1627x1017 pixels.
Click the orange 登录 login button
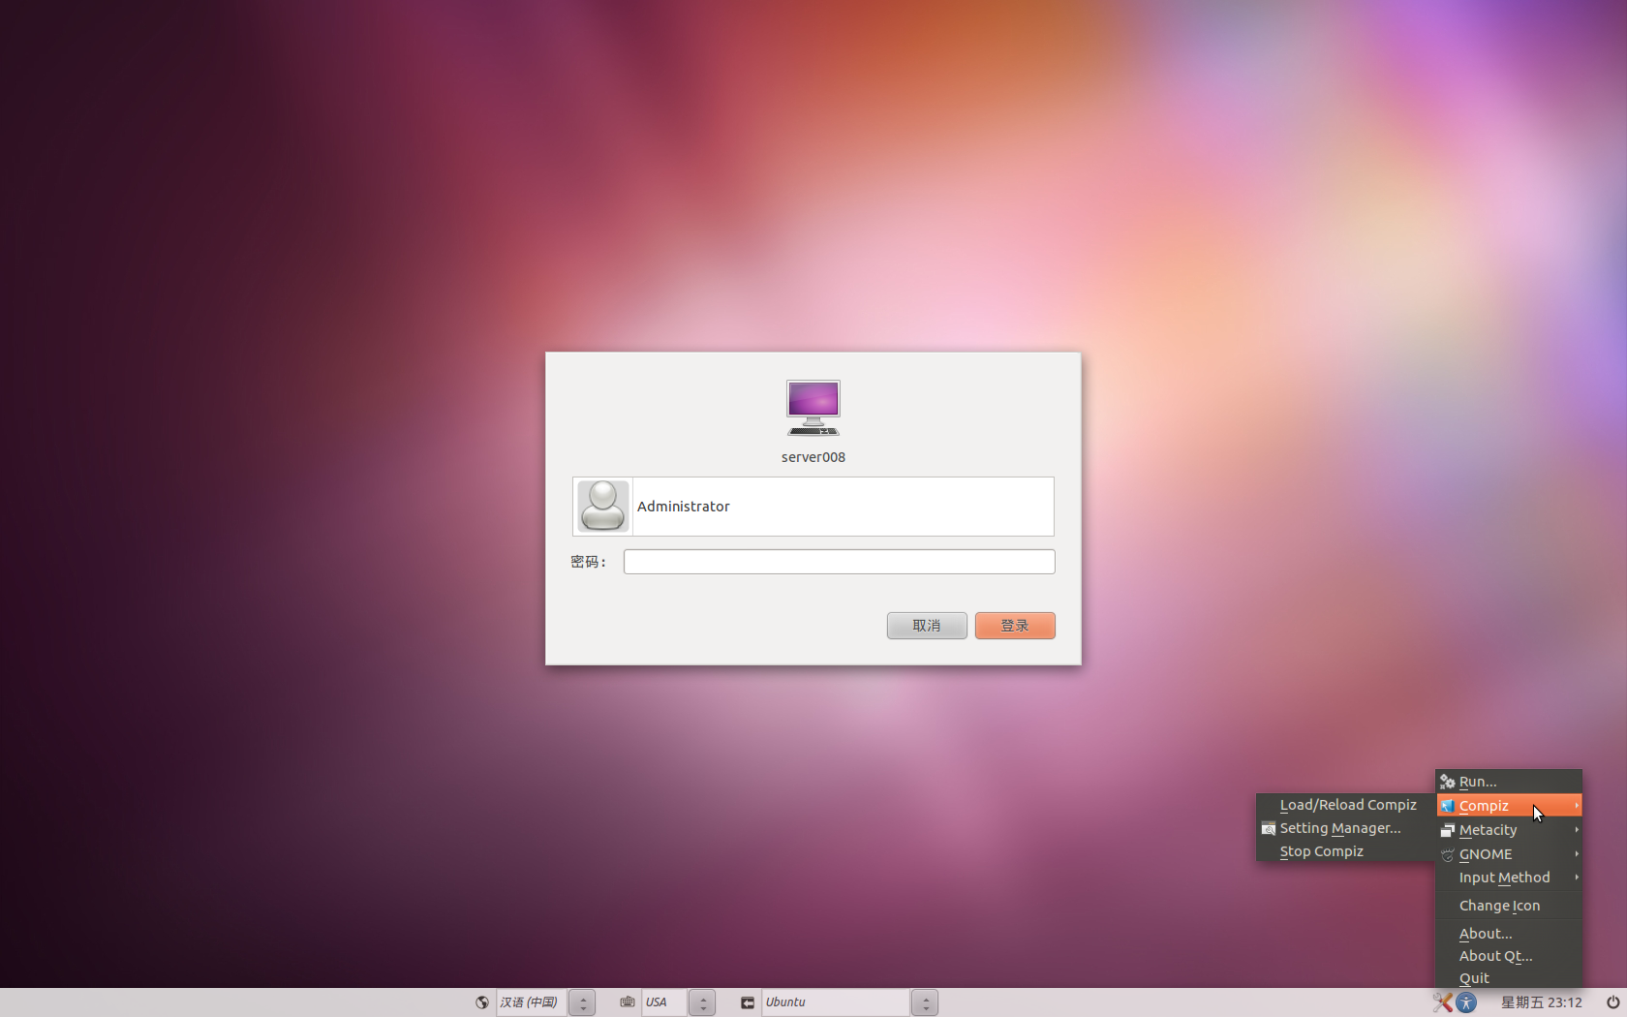pos(1015,626)
